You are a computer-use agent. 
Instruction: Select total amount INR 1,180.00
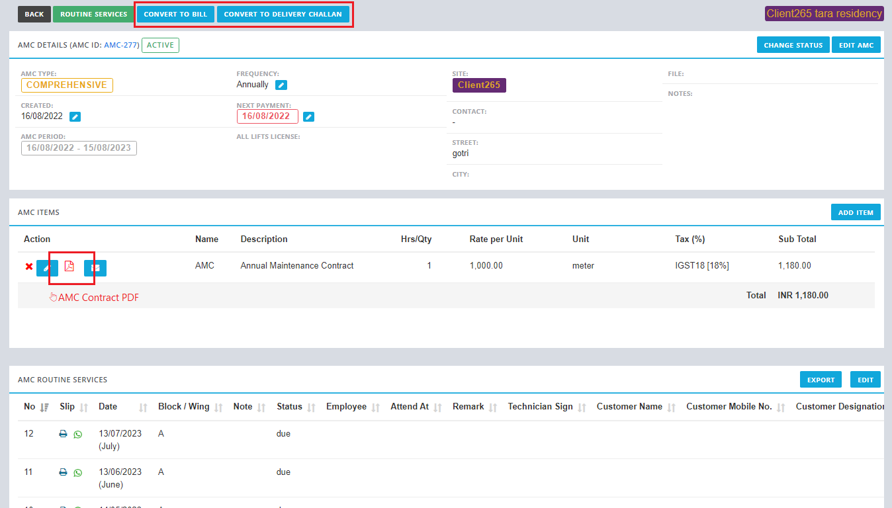pos(803,296)
